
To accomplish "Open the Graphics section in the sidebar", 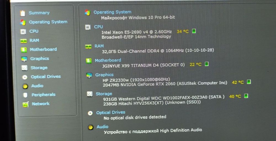I will [x=39, y=59].
